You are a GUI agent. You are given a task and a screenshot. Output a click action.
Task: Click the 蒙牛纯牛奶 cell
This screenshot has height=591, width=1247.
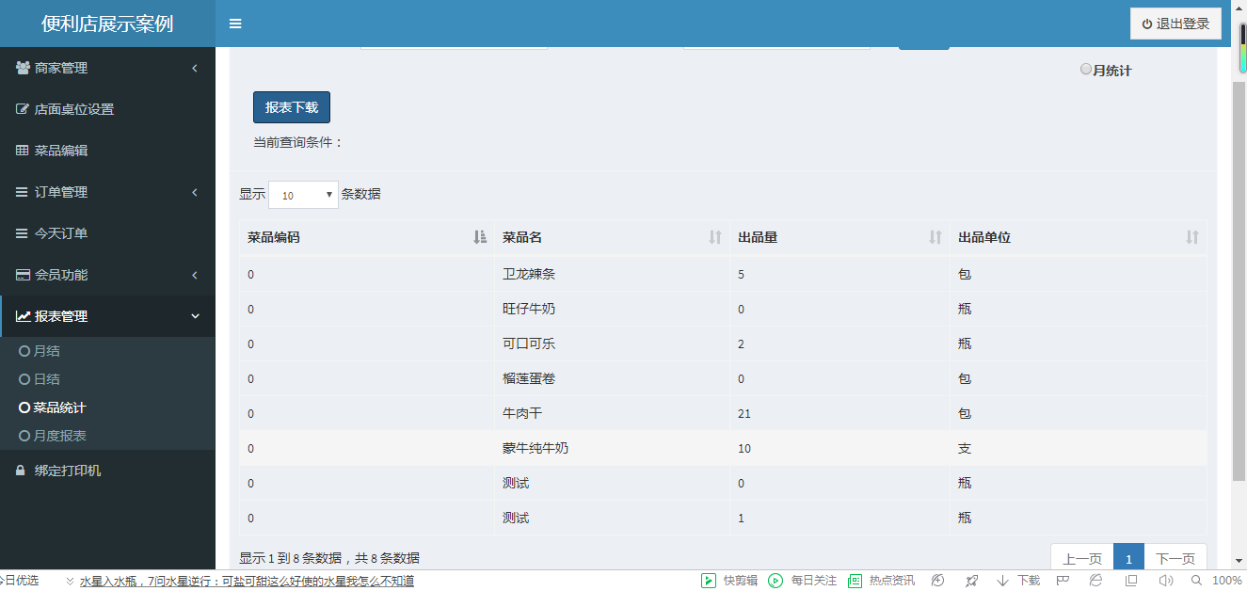pos(612,448)
